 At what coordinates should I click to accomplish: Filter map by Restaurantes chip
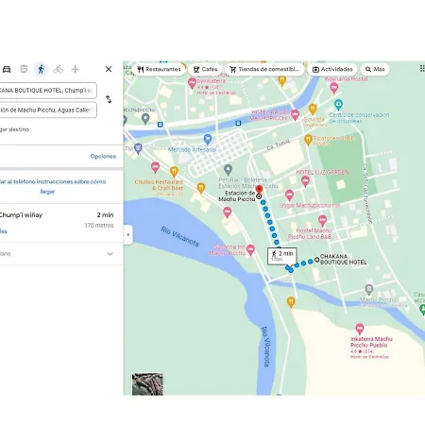click(x=159, y=69)
